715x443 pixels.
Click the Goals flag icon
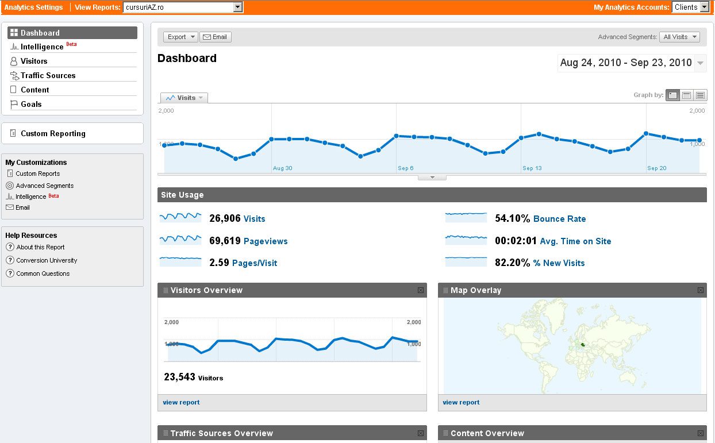pyautogui.click(x=14, y=104)
